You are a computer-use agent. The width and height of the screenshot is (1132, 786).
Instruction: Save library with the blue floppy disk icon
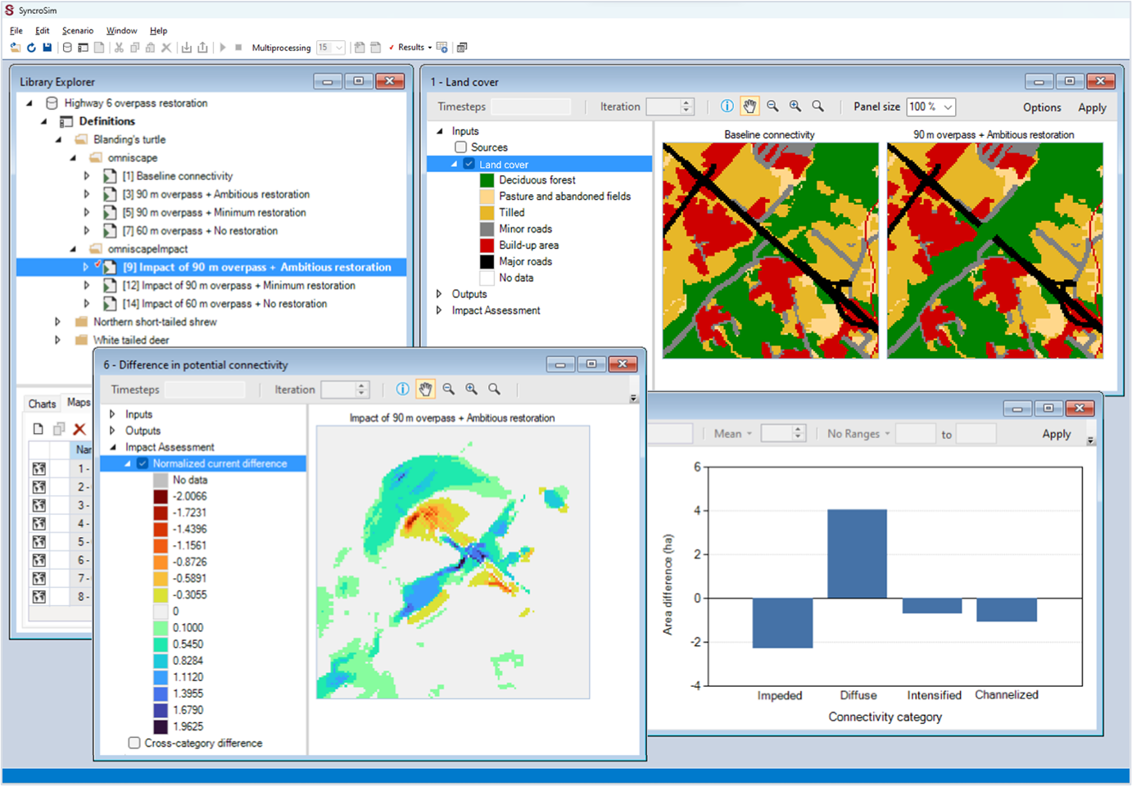pyautogui.click(x=48, y=47)
